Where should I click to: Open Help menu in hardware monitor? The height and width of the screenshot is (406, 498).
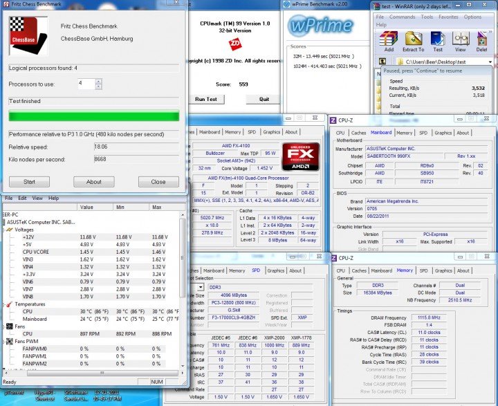click(x=53, y=198)
